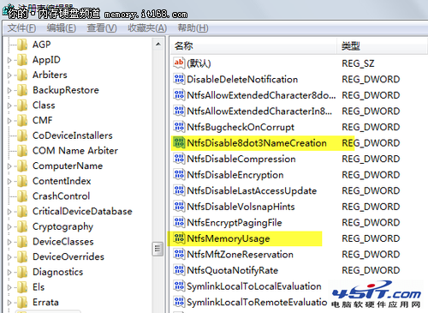The width and height of the screenshot is (428, 313).
Task: Click the NtfsEncryptPagingFile DWORD icon
Action: 179,222
